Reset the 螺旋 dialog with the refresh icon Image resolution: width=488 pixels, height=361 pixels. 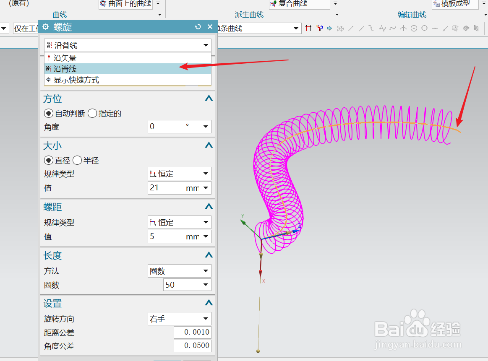point(198,27)
